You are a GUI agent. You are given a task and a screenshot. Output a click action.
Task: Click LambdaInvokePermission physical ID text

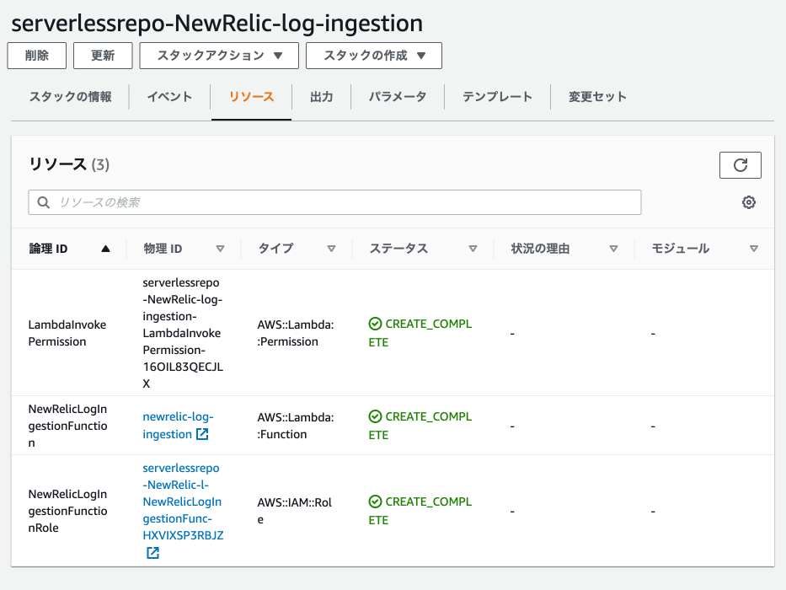pyautogui.click(x=183, y=333)
